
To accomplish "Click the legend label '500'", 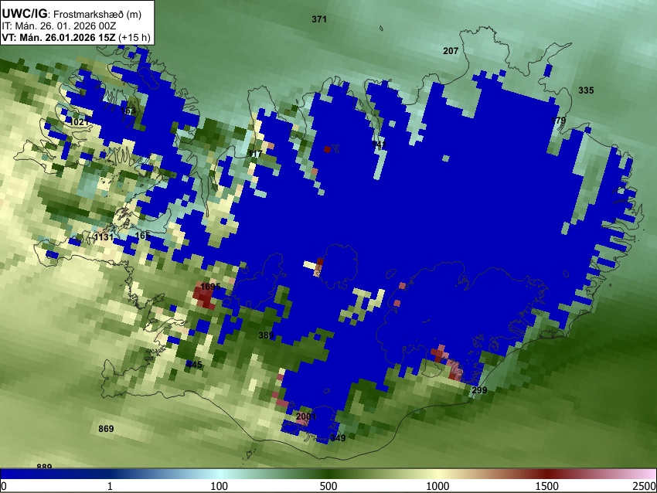I will pos(328,486).
